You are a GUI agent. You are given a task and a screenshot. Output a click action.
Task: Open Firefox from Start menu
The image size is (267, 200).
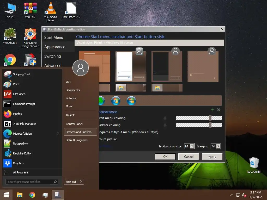(x=32, y=114)
